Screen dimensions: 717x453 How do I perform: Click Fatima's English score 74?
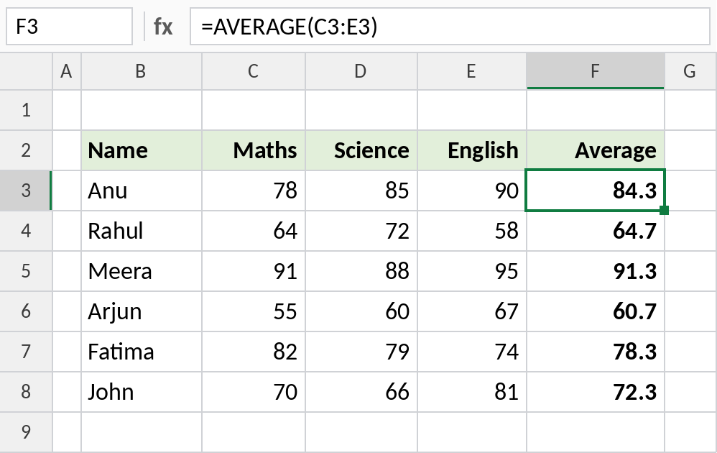472,352
